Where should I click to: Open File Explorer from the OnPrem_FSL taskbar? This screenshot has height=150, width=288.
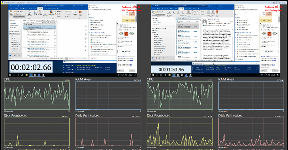click(x=169, y=75)
